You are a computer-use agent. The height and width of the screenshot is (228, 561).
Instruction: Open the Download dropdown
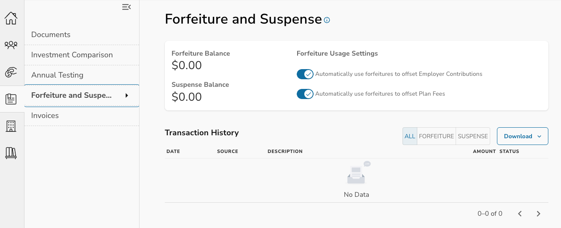click(522, 136)
